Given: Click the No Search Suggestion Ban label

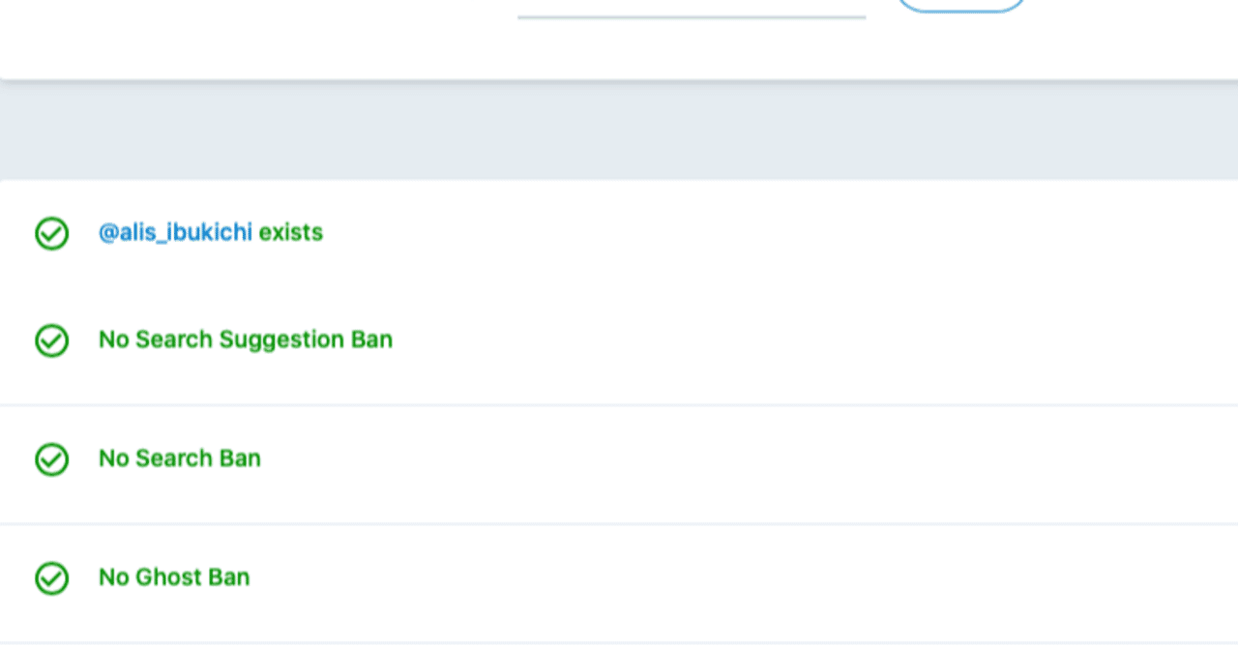Looking at the screenshot, I should [245, 339].
